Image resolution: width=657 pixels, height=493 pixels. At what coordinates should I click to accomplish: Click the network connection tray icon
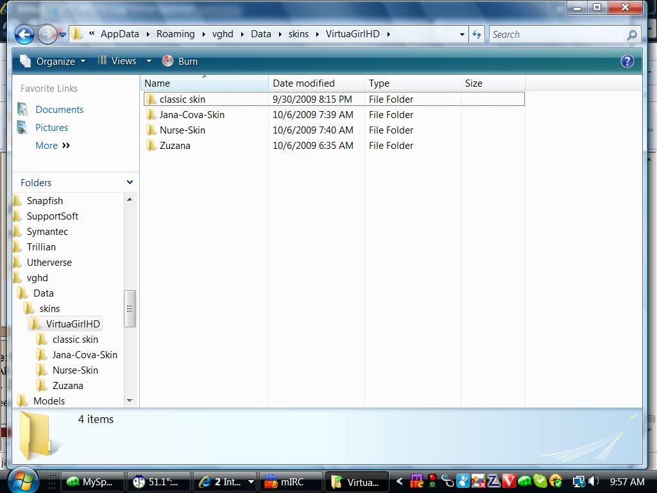(x=579, y=481)
